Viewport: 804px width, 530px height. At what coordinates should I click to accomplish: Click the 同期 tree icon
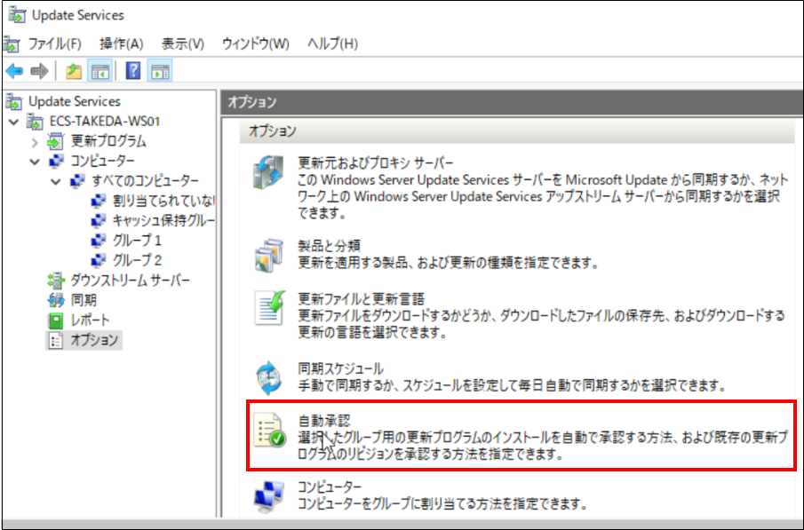click(x=55, y=300)
